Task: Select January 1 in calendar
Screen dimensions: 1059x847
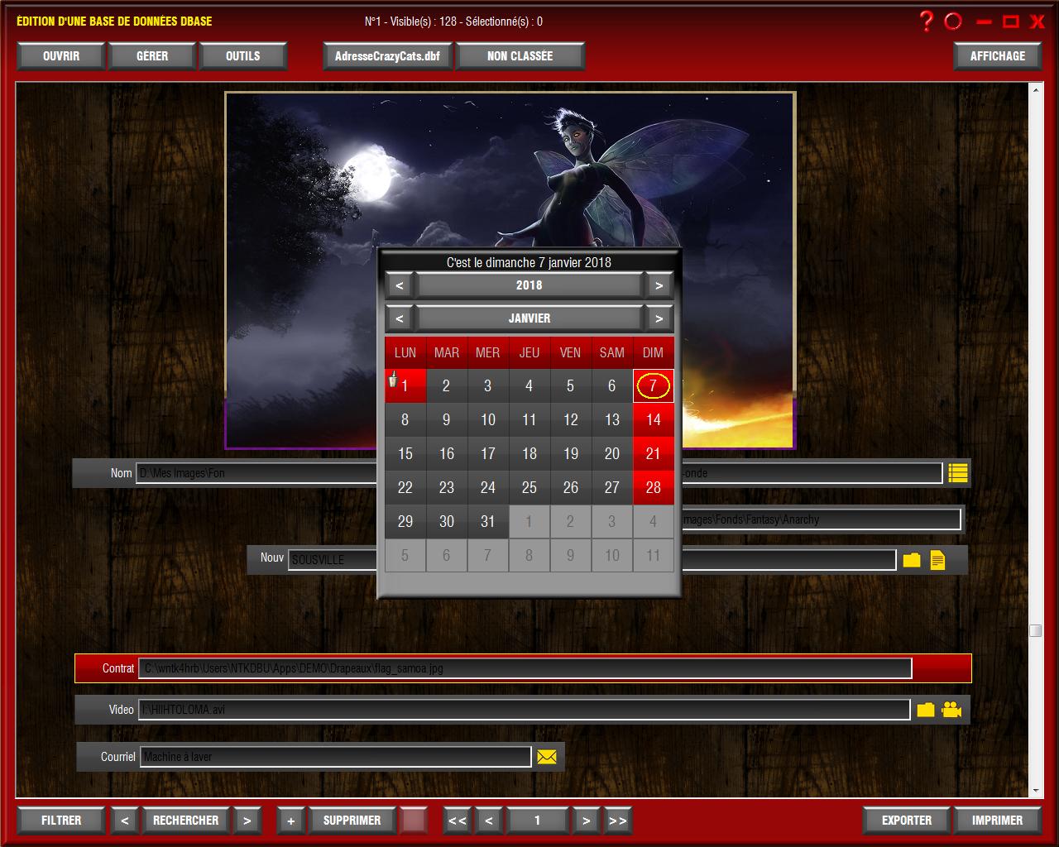Action: 405,386
